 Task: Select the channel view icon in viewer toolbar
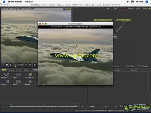[x=3, y=65]
